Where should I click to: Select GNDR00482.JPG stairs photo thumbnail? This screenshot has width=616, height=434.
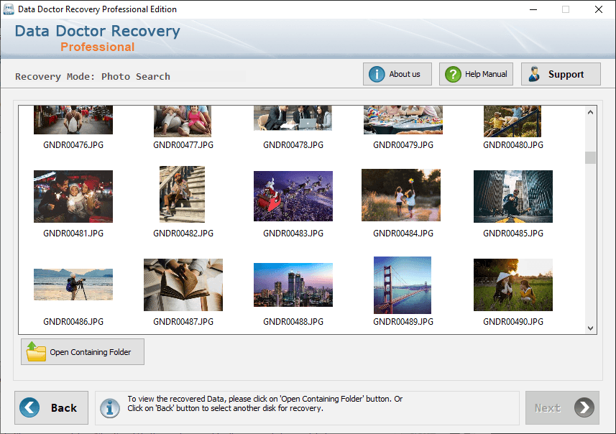(182, 195)
